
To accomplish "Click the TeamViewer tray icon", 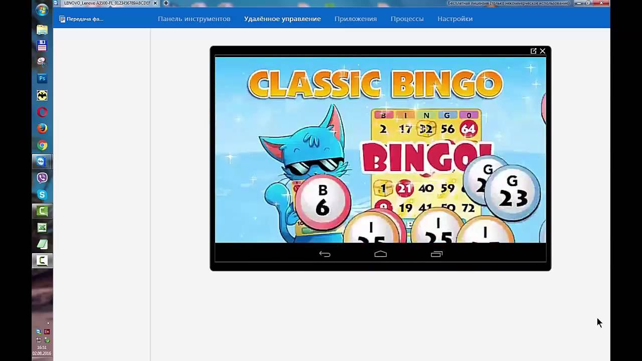I will [39, 332].
